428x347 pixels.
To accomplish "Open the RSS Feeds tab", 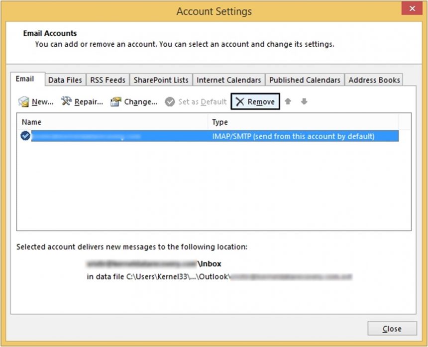I will point(107,80).
